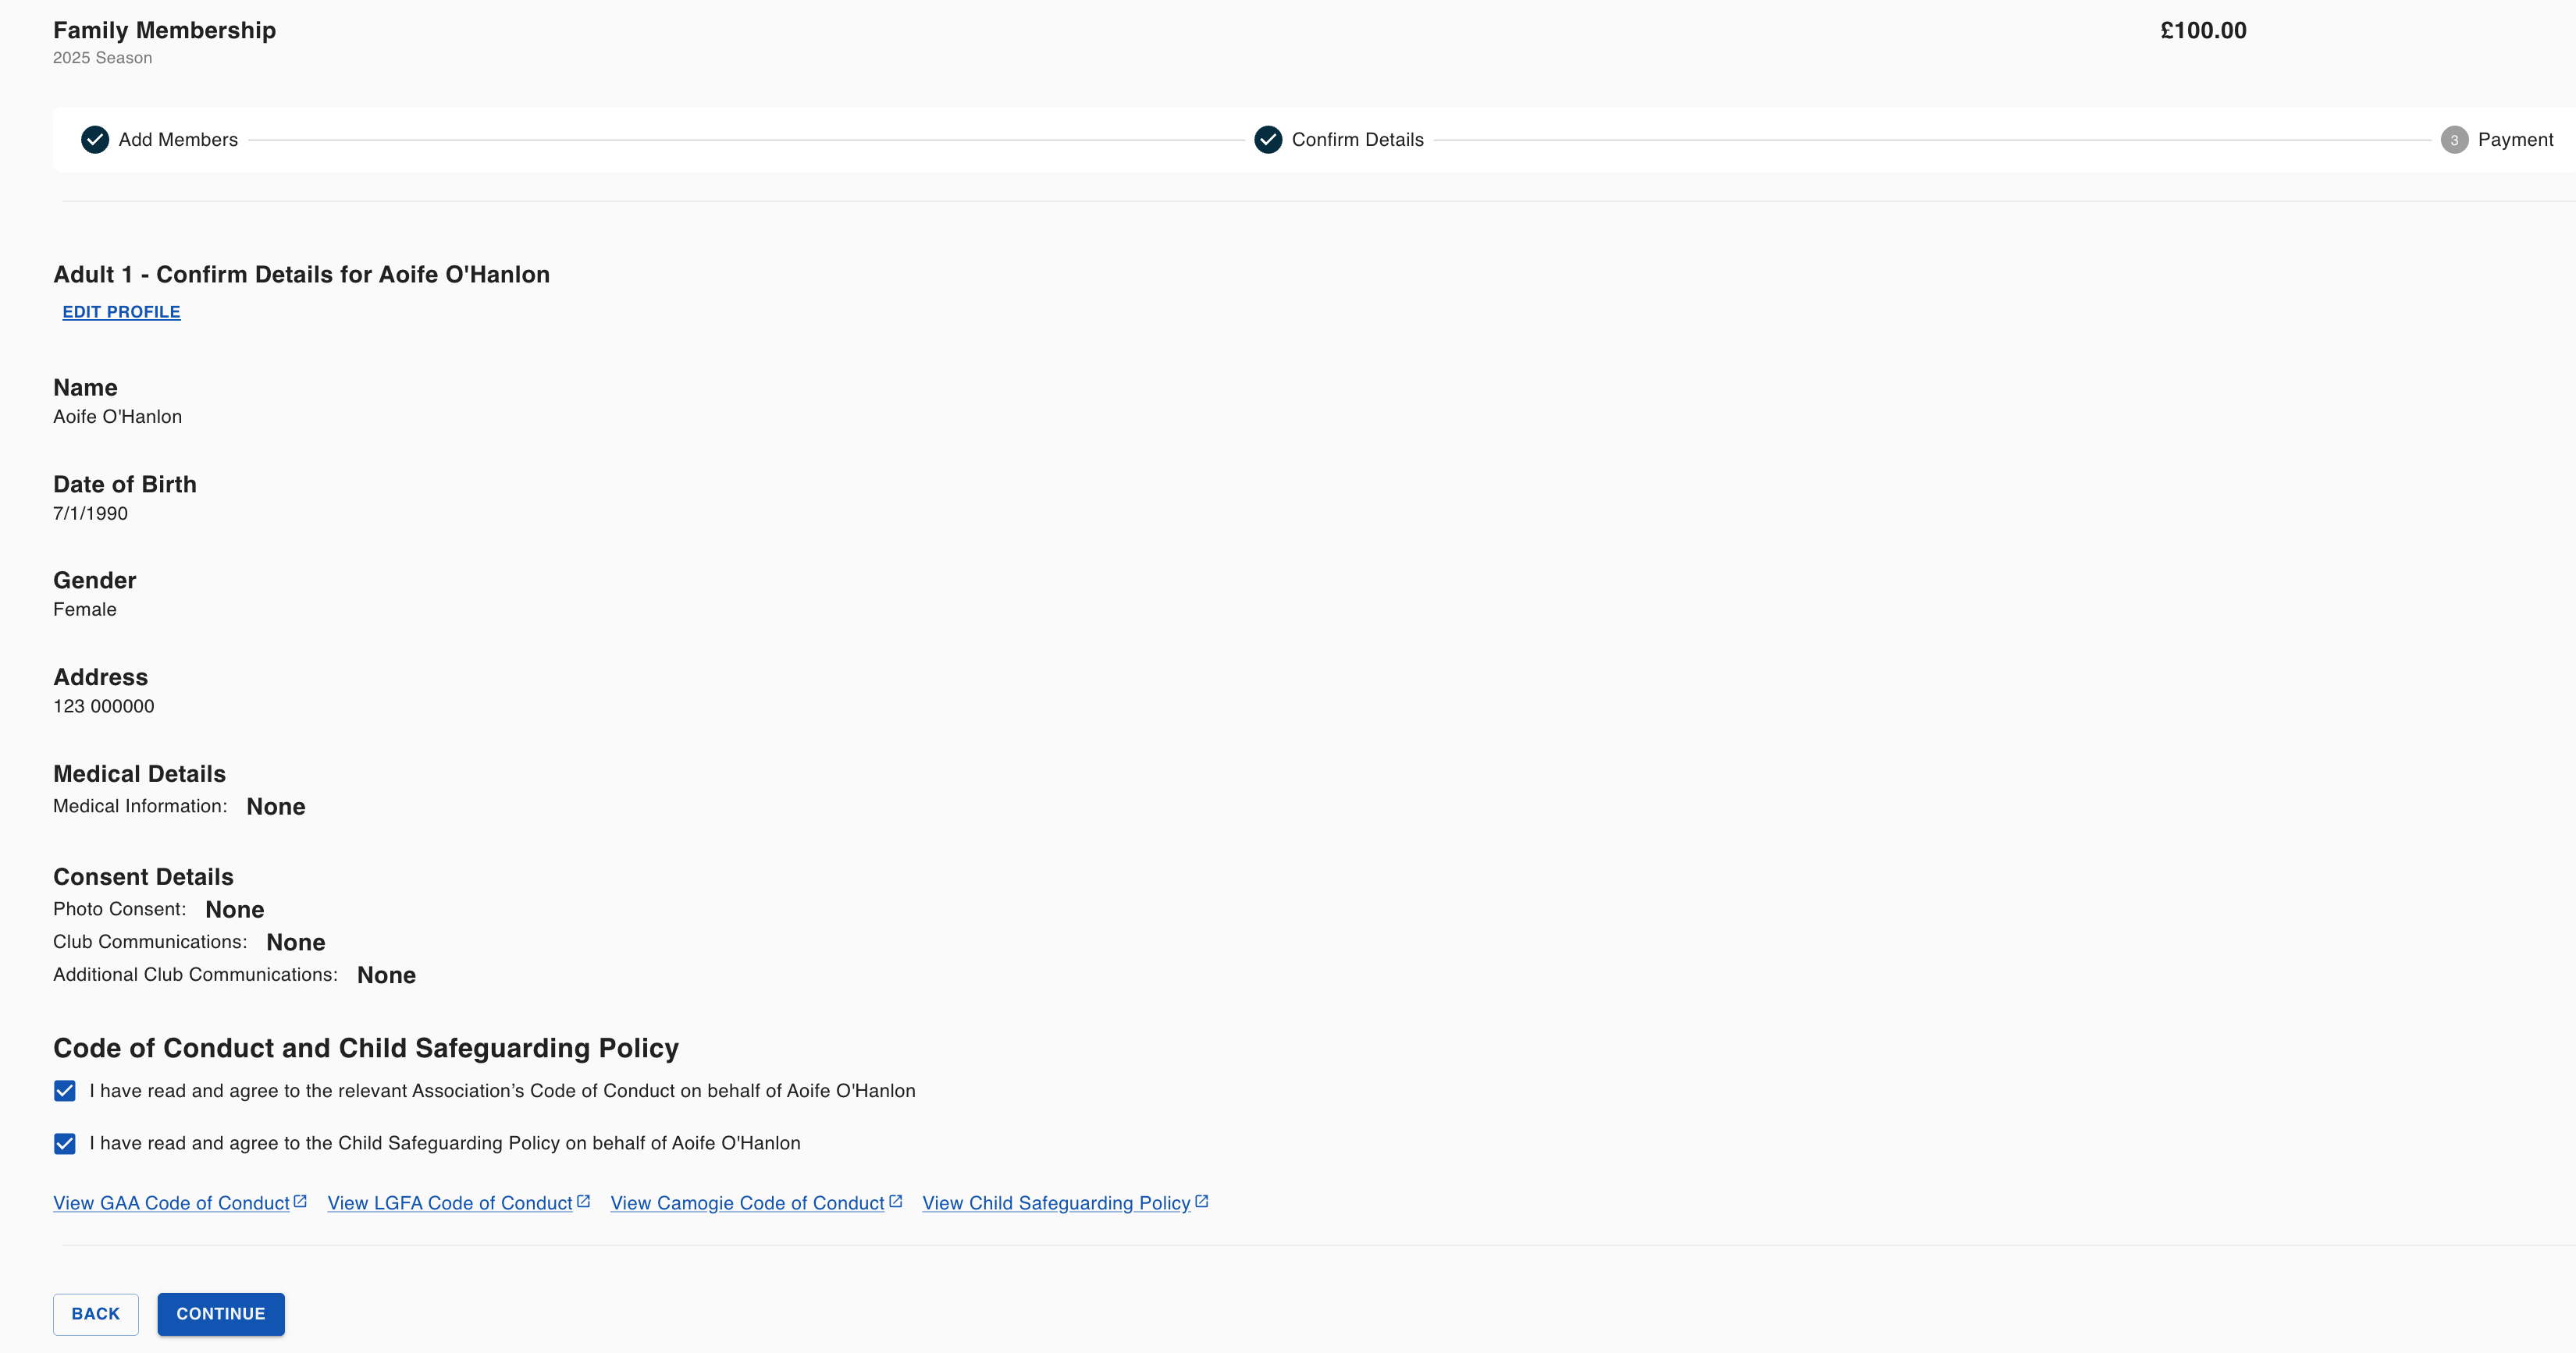
Task: Click external-link icon beside GAA Code of Conduct
Action: [x=300, y=1201]
